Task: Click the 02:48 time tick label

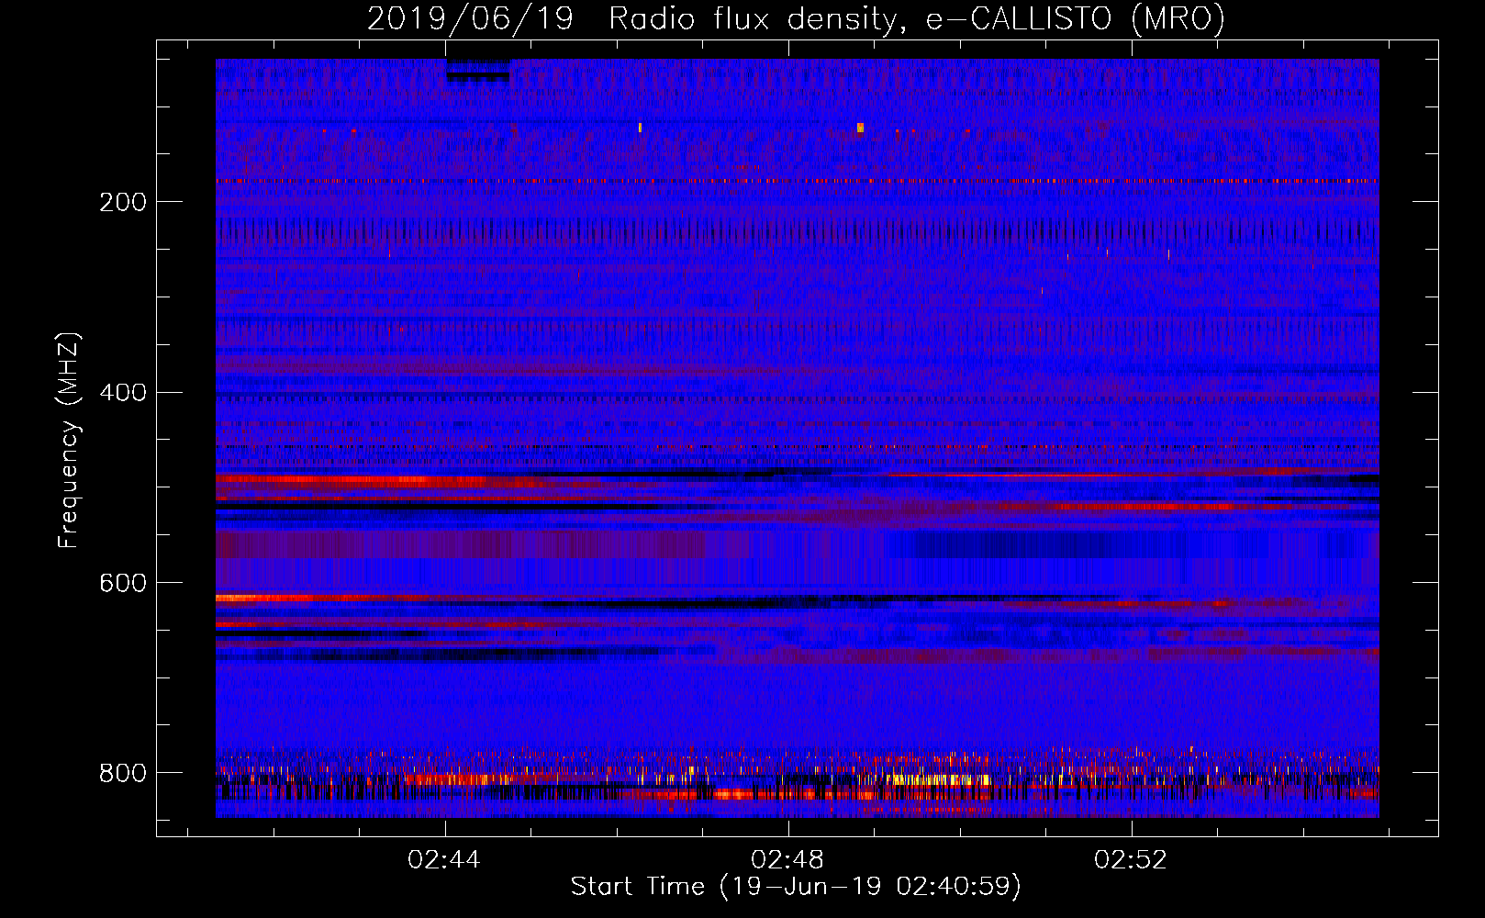Action: (x=787, y=860)
